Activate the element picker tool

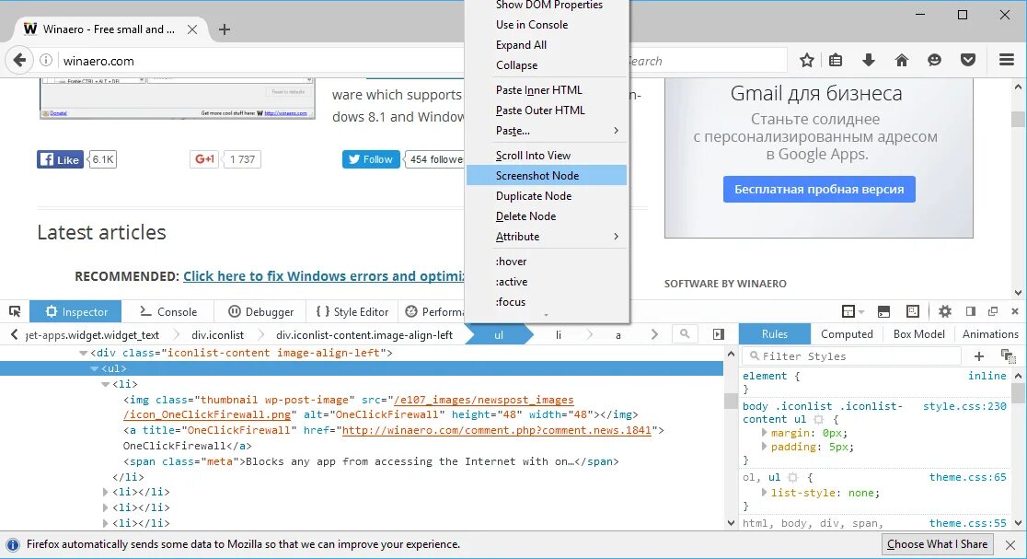(15, 311)
